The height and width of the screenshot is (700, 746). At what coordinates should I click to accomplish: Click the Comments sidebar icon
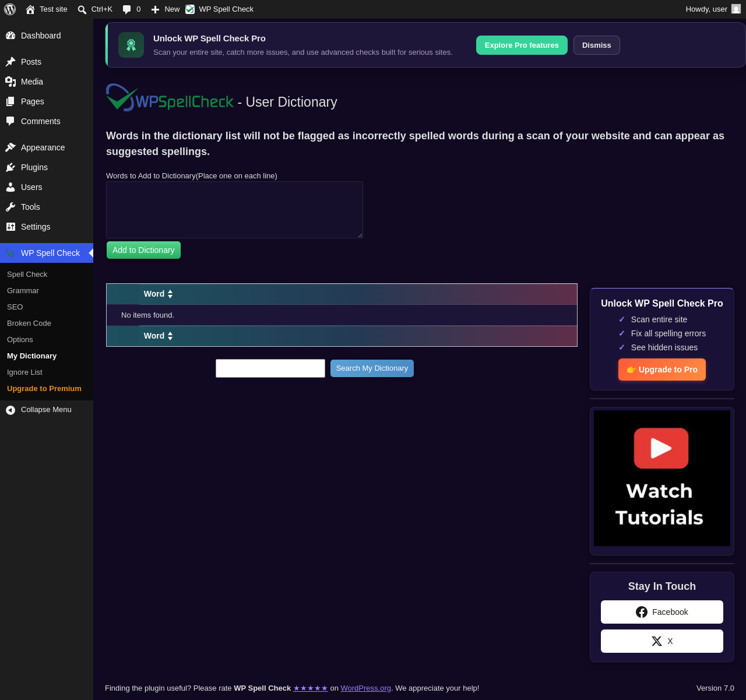pyautogui.click(x=10, y=121)
